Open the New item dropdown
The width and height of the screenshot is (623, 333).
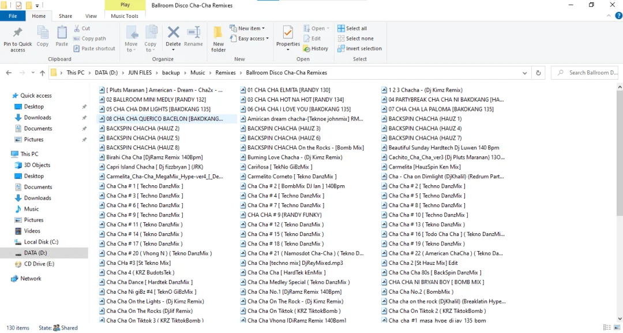pyautogui.click(x=247, y=28)
